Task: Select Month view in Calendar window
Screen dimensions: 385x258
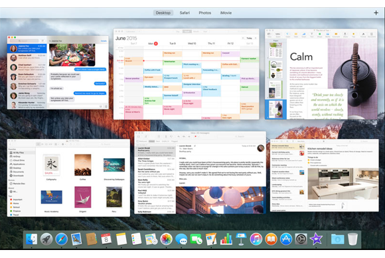Action: click(196, 31)
